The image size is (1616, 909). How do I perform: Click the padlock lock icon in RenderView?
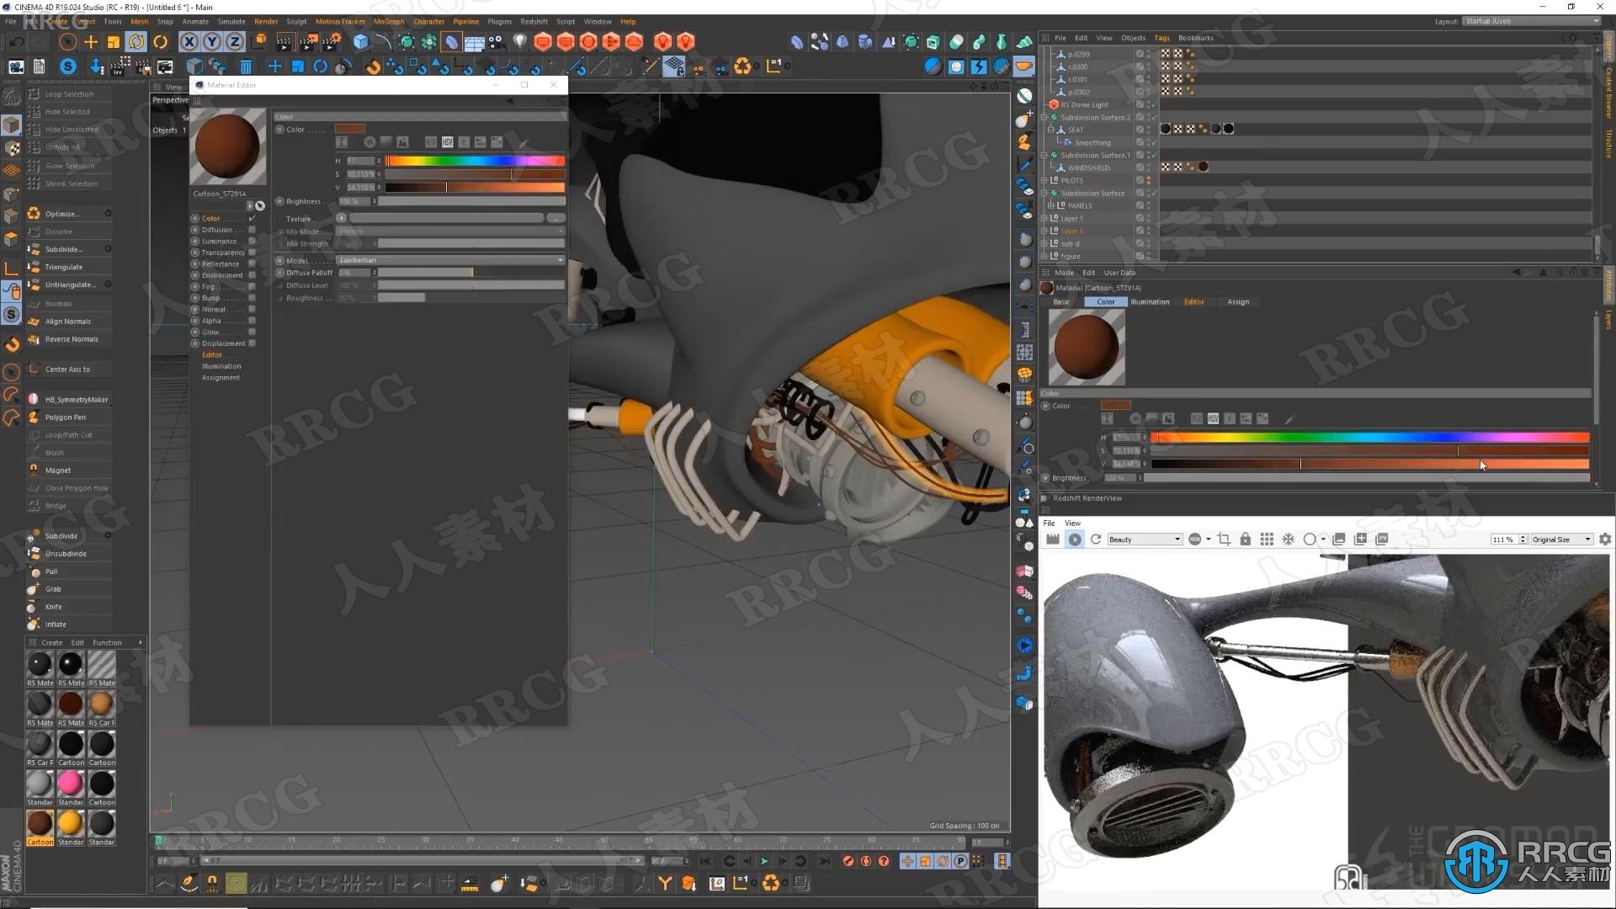(x=1245, y=540)
